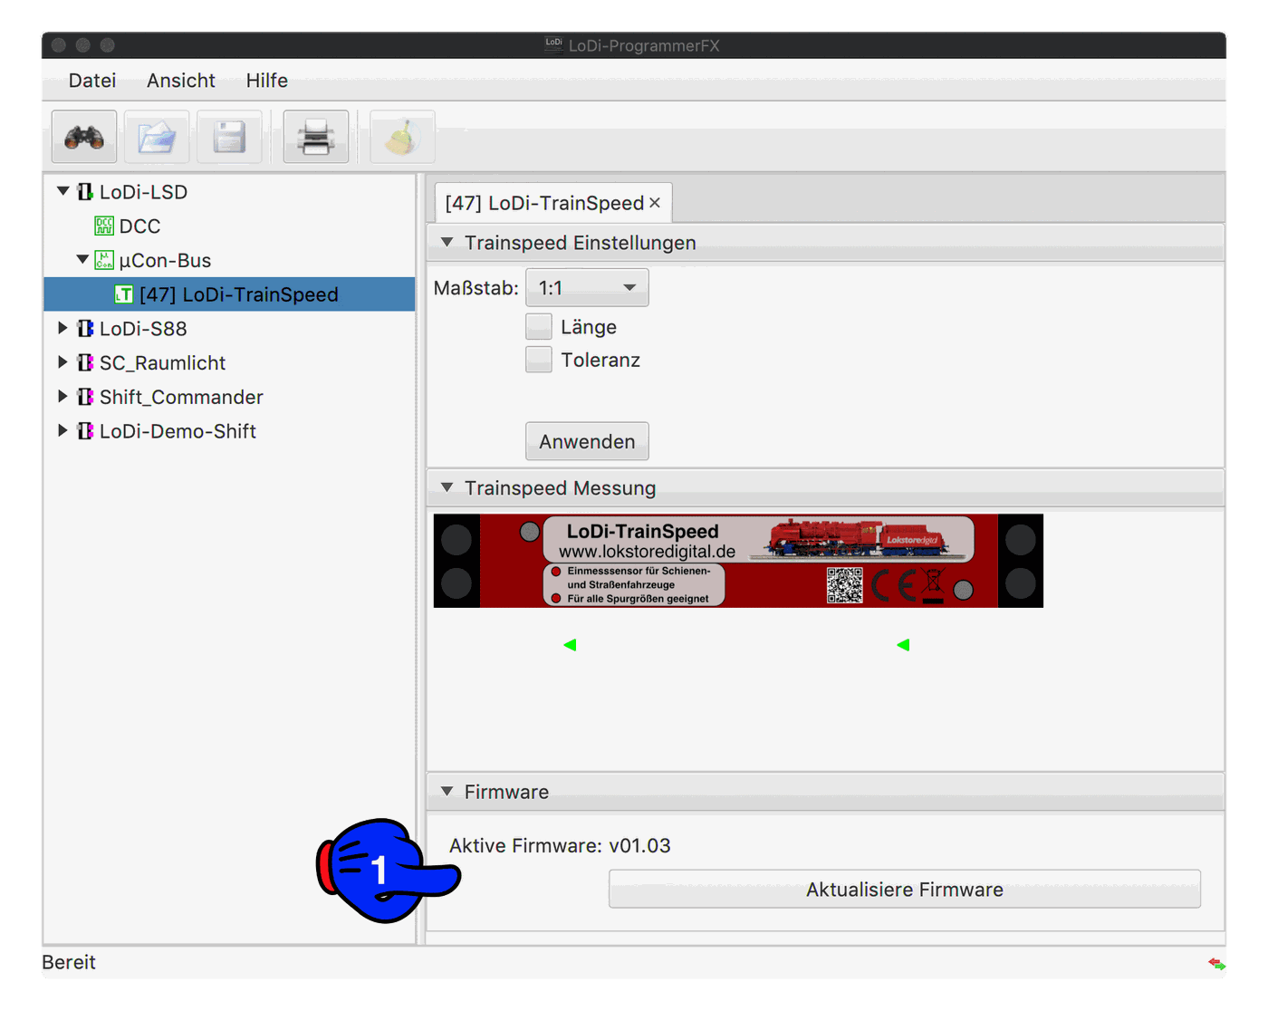Screen dimensions: 1268x1030
Task: Click the LoDi-TrainSpeed device image
Action: point(738,561)
